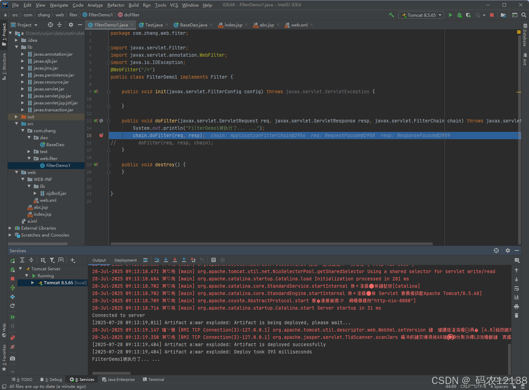The image size is (529, 390).
Task: Open the Services filter funnel
Action: [52, 260]
